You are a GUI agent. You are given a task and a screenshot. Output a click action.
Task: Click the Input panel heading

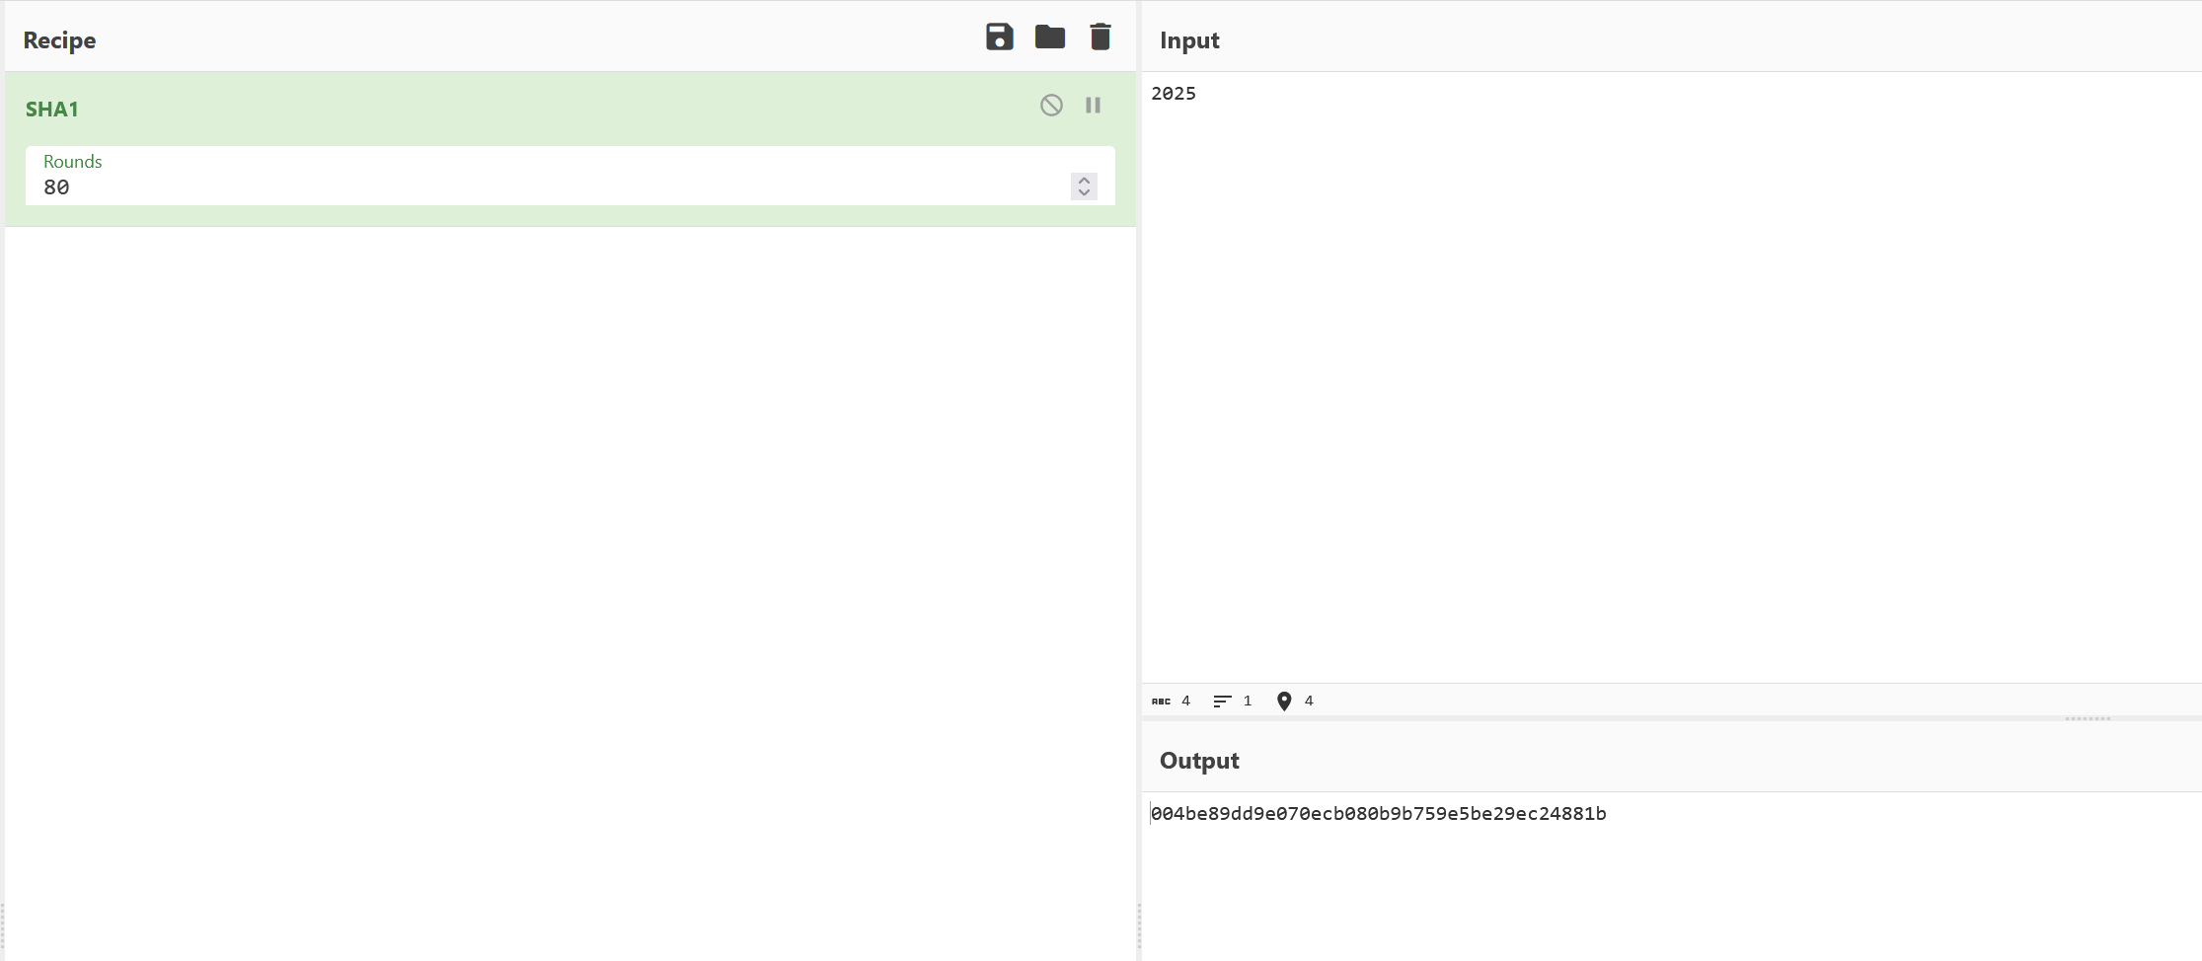[x=1189, y=40]
